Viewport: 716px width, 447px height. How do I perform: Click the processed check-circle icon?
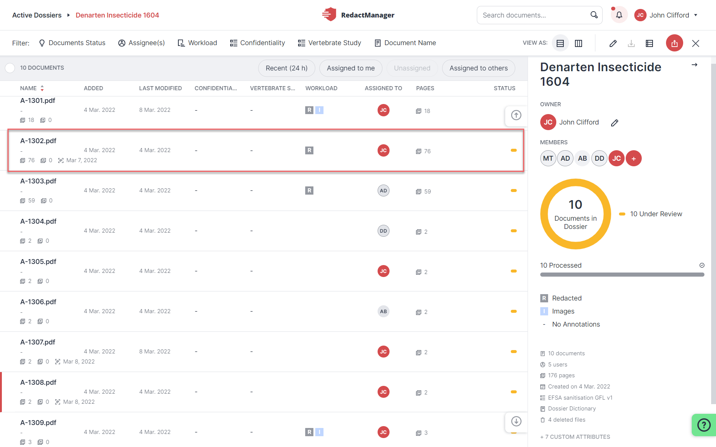click(x=702, y=265)
